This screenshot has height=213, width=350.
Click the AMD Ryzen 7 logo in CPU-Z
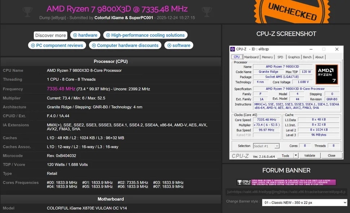327,75
